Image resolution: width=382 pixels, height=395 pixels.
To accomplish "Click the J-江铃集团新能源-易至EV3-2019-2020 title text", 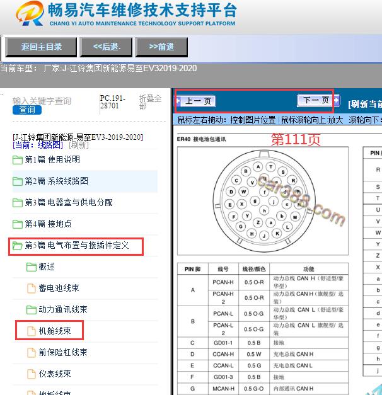I will tap(78, 137).
